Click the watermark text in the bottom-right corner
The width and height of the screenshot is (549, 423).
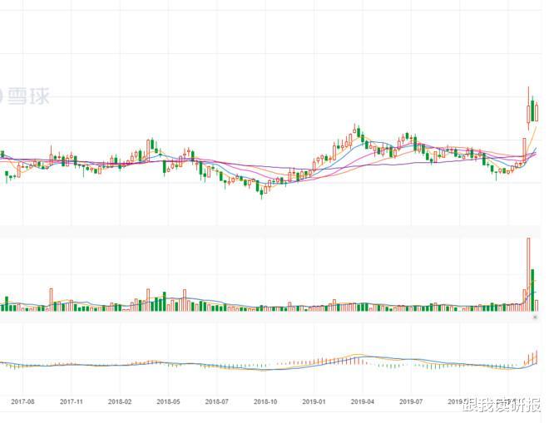click(502, 406)
